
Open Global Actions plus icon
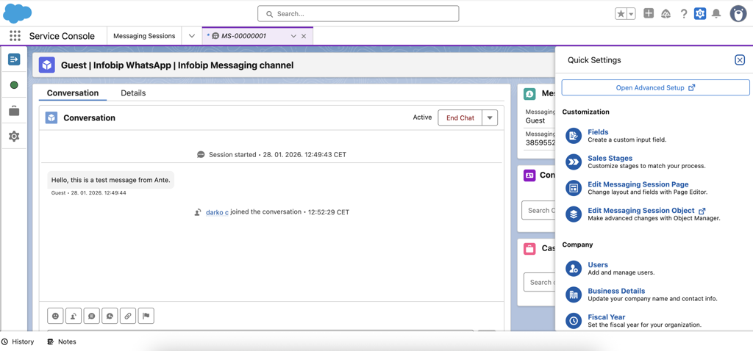[x=649, y=13]
